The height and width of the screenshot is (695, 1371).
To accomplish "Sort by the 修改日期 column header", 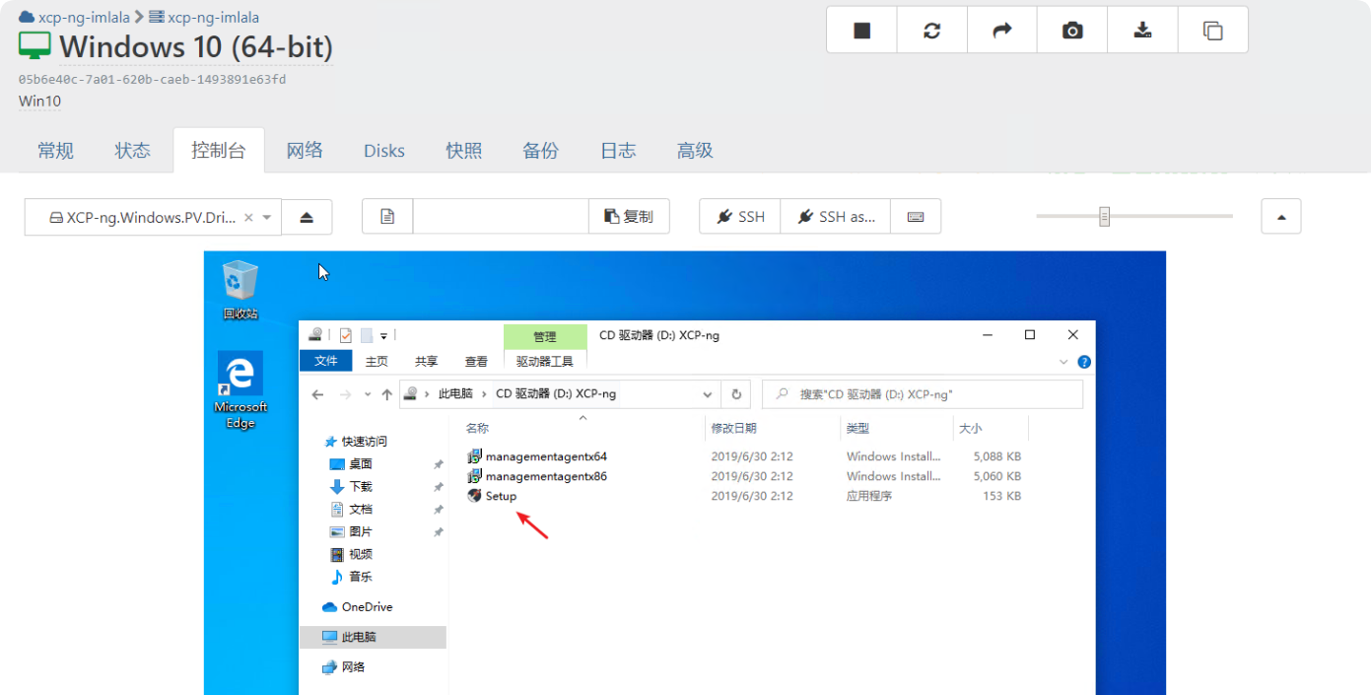I will [x=734, y=429].
